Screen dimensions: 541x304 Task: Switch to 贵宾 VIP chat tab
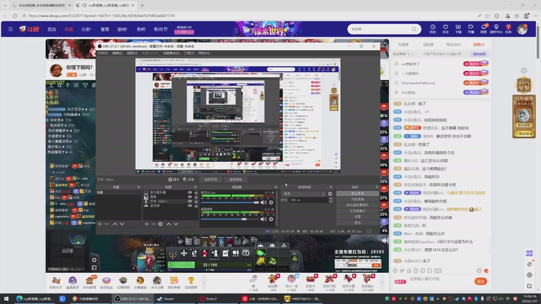453,45
